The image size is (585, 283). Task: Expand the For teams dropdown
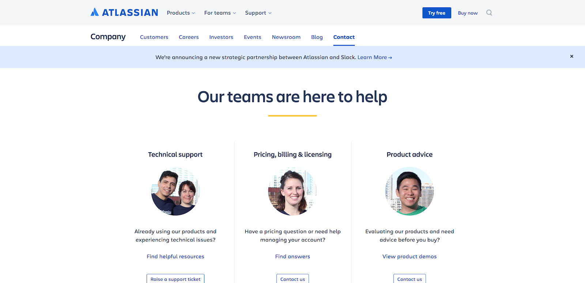tap(220, 13)
